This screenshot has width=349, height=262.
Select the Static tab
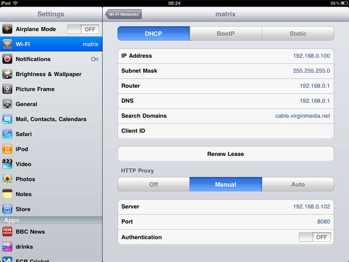(x=298, y=33)
